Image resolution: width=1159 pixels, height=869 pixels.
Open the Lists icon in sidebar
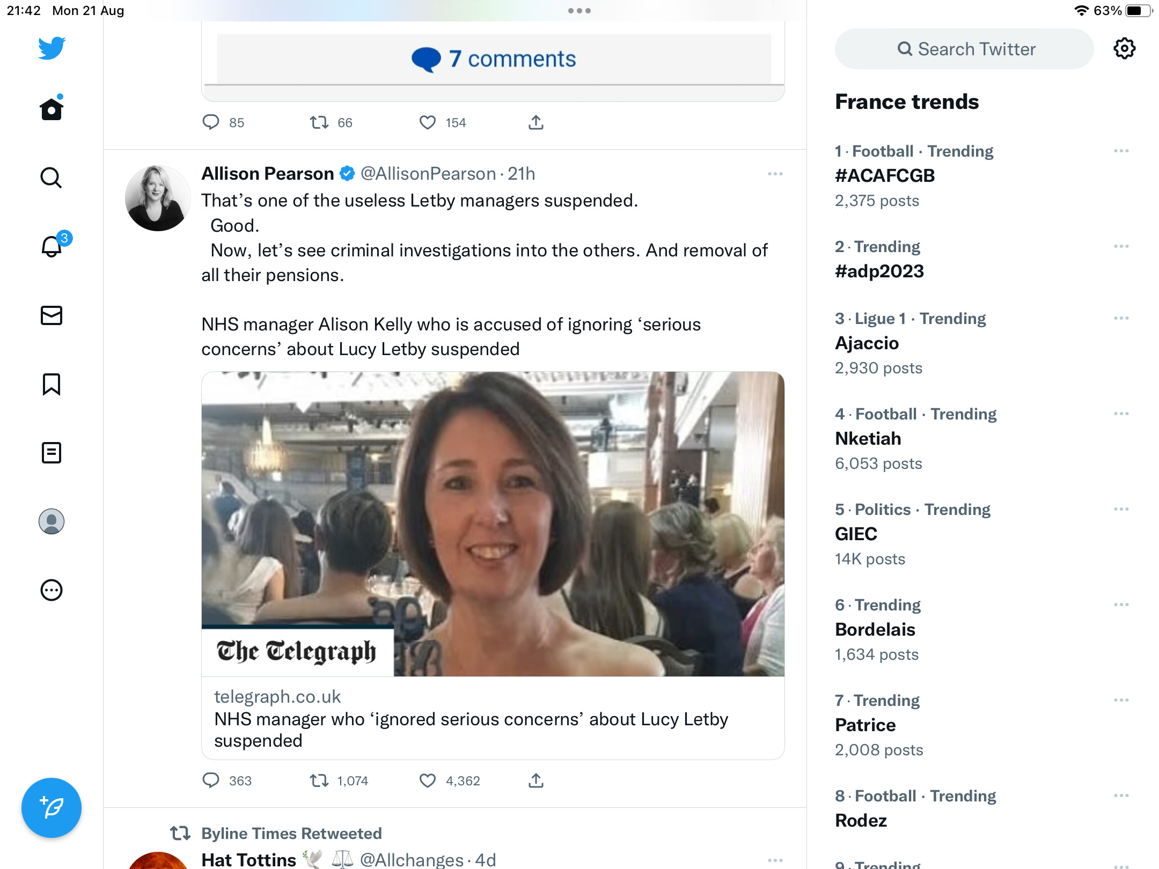click(52, 453)
